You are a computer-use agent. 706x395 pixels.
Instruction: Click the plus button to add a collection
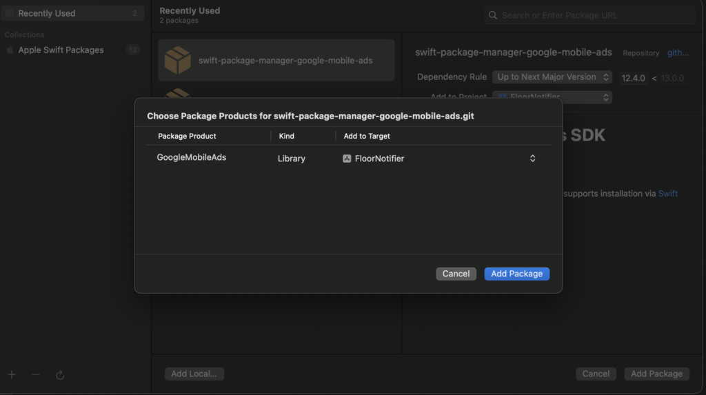12,374
